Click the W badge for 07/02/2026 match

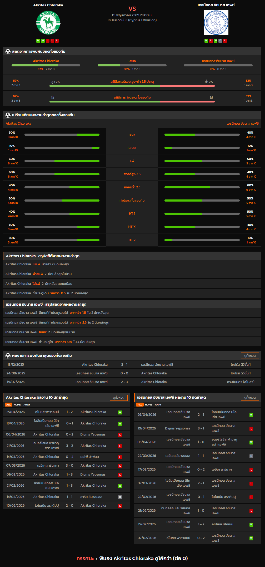coord(251,538)
